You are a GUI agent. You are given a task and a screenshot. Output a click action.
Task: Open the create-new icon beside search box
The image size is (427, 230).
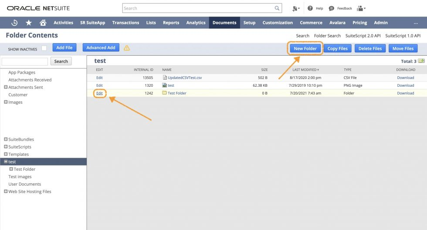[296, 8]
